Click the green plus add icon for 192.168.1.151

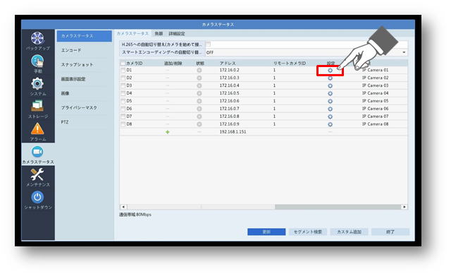pyautogui.click(x=168, y=132)
